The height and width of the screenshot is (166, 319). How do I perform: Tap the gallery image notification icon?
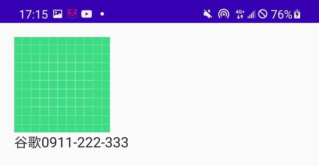coord(58,14)
